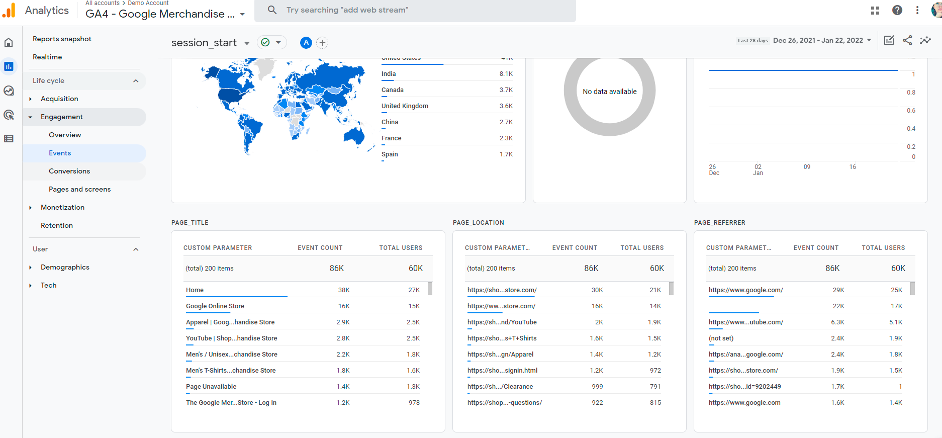The width and height of the screenshot is (942, 438).
Task: Open the Retention report
Action: (57, 225)
